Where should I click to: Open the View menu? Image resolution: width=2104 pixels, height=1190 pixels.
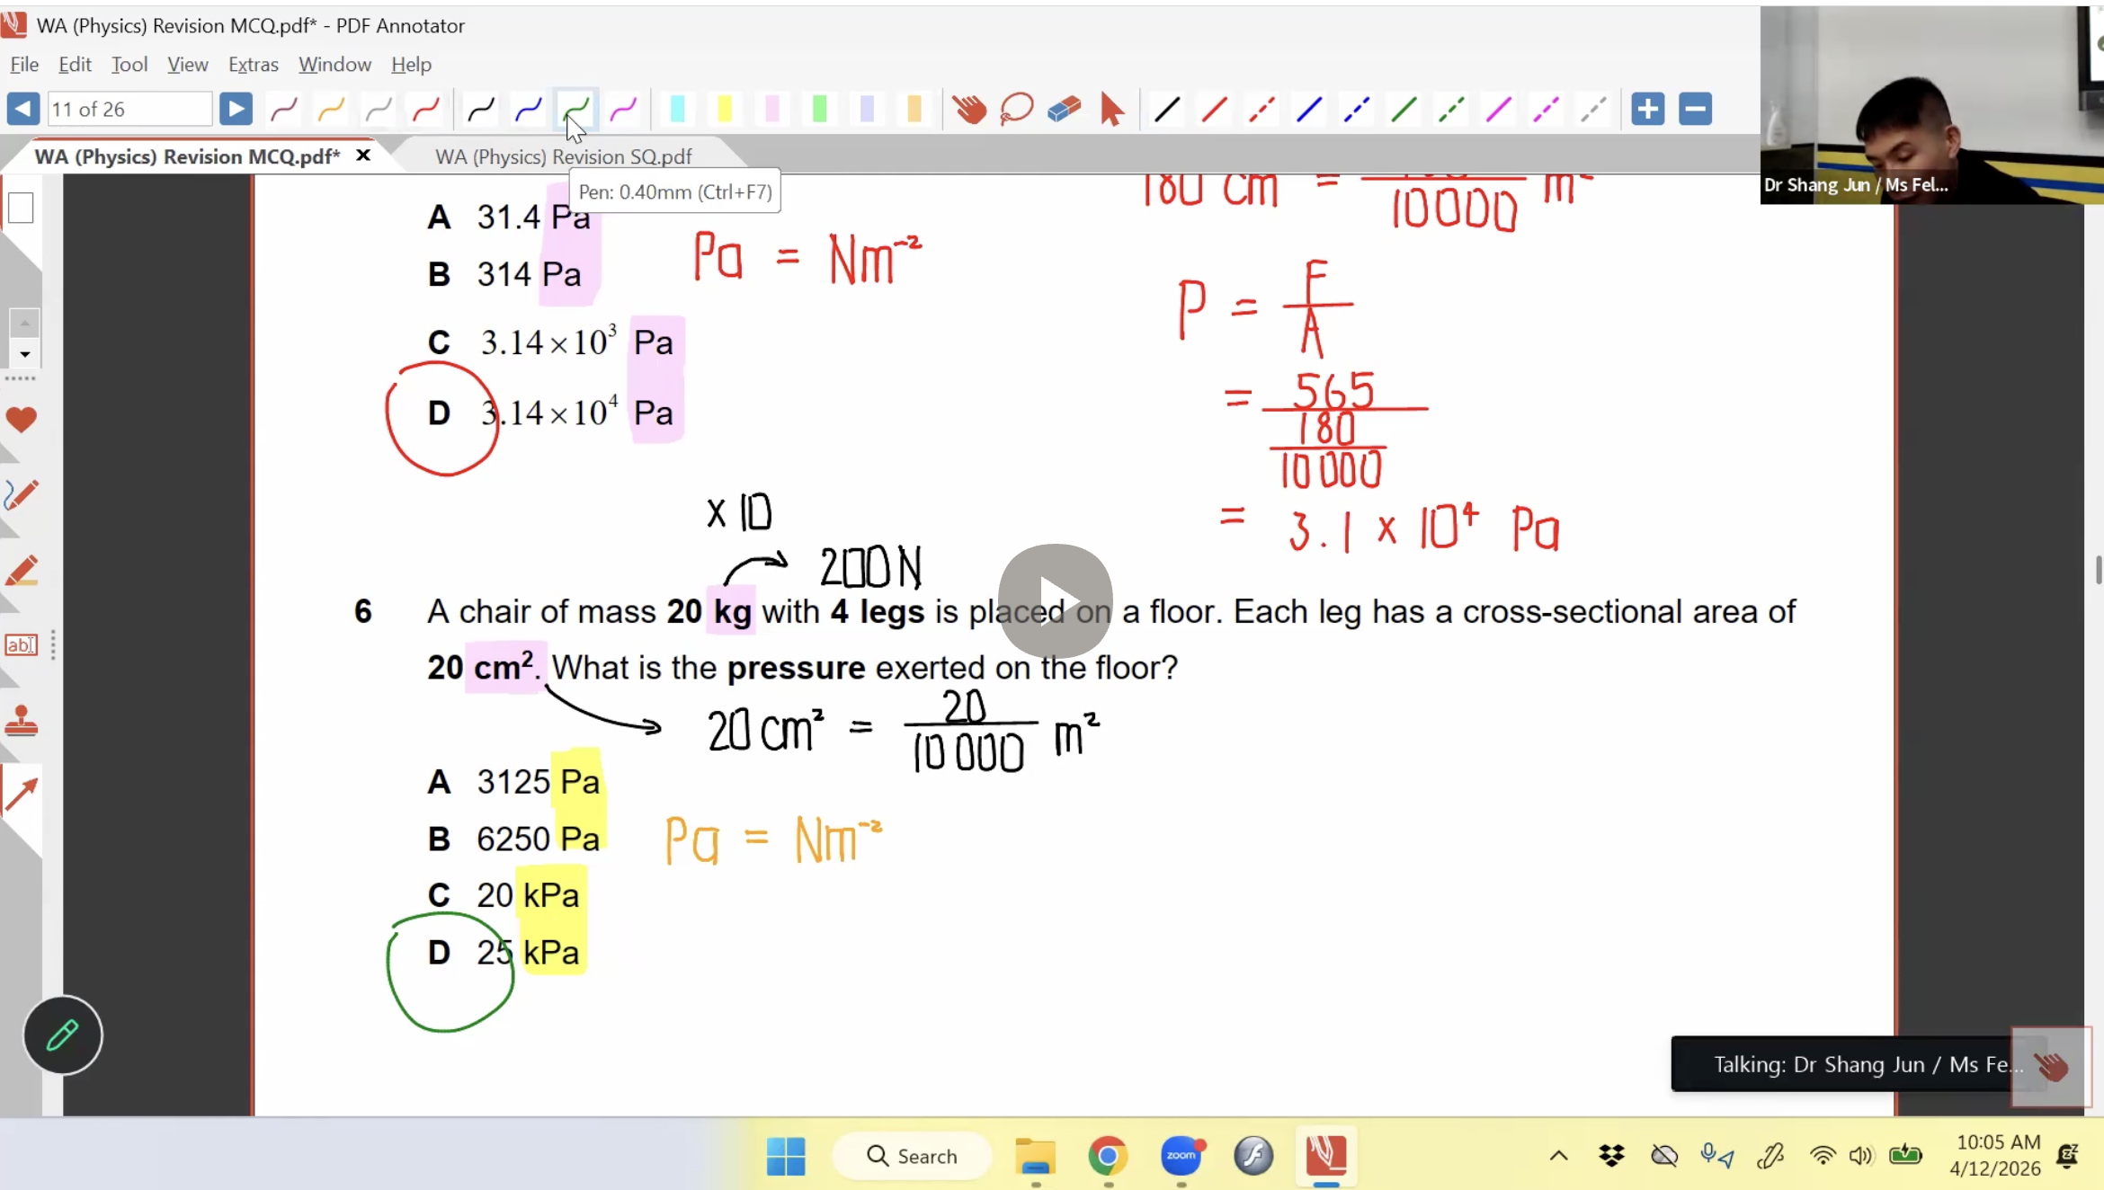(187, 65)
